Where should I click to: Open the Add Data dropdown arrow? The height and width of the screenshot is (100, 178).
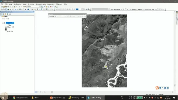tap(25, 7)
